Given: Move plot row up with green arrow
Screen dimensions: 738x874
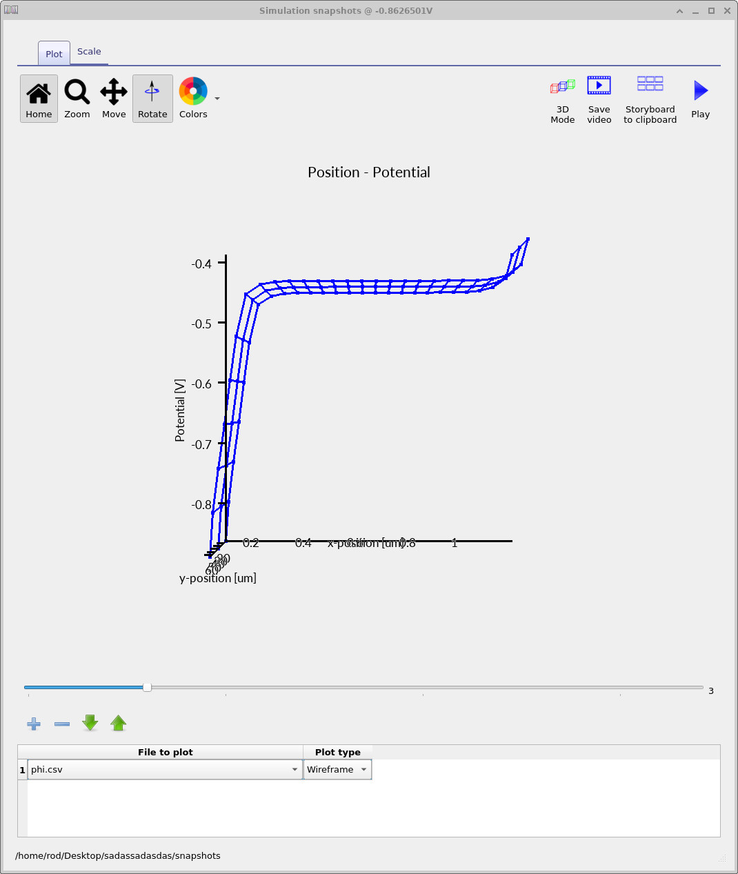Looking at the screenshot, I should click(118, 724).
